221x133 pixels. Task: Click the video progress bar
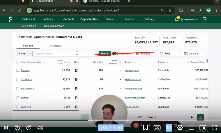(111, 120)
